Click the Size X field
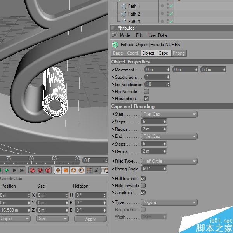 [52, 195]
